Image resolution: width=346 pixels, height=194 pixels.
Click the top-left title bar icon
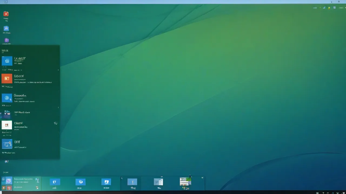coord(5,2)
